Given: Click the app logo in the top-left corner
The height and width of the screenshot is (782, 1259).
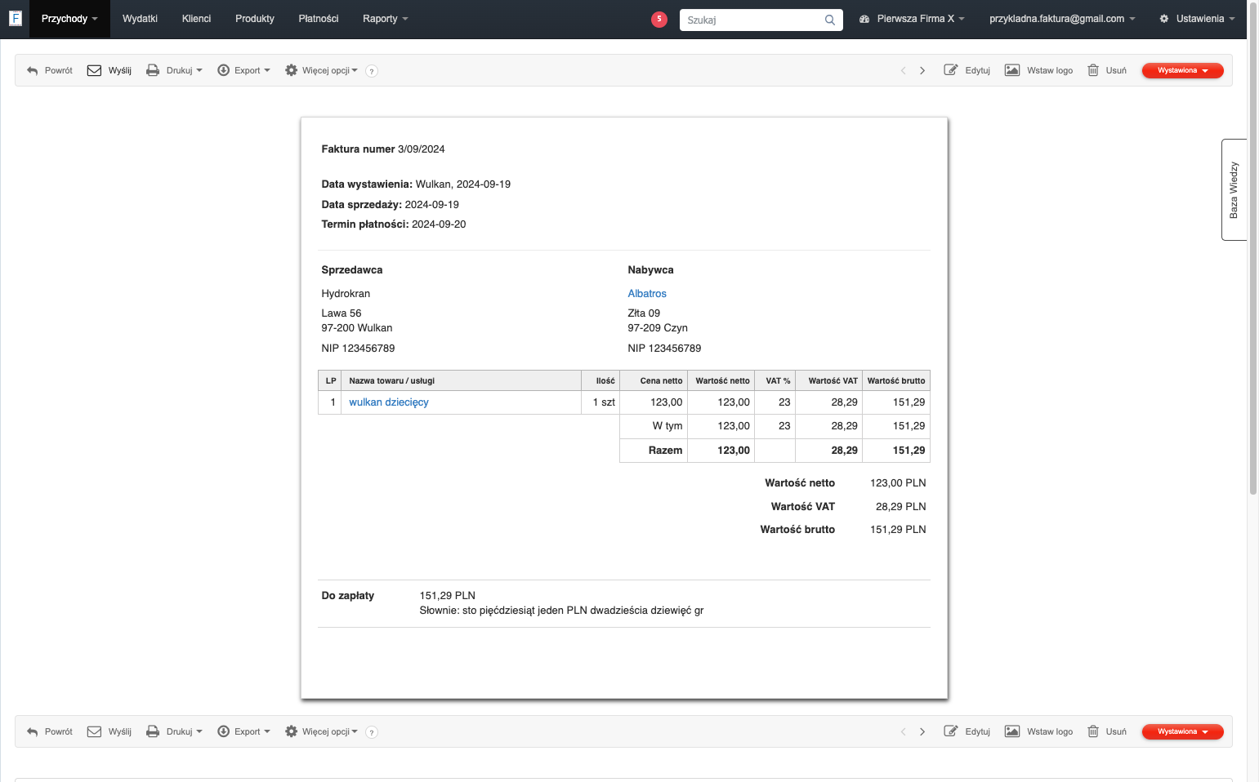Looking at the screenshot, I should tap(15, 18).
